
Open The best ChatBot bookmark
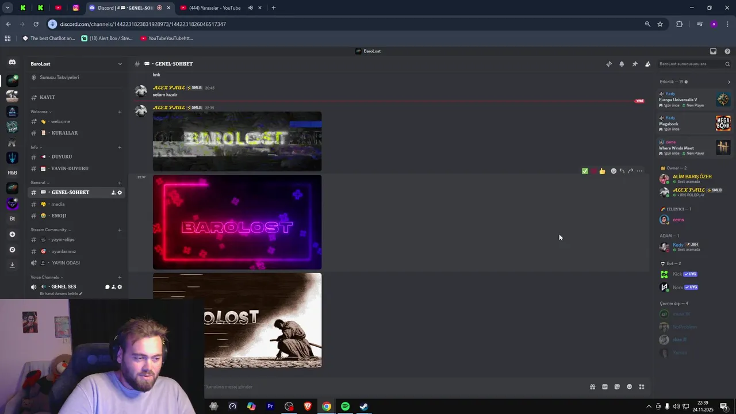(x=49, y=39)
